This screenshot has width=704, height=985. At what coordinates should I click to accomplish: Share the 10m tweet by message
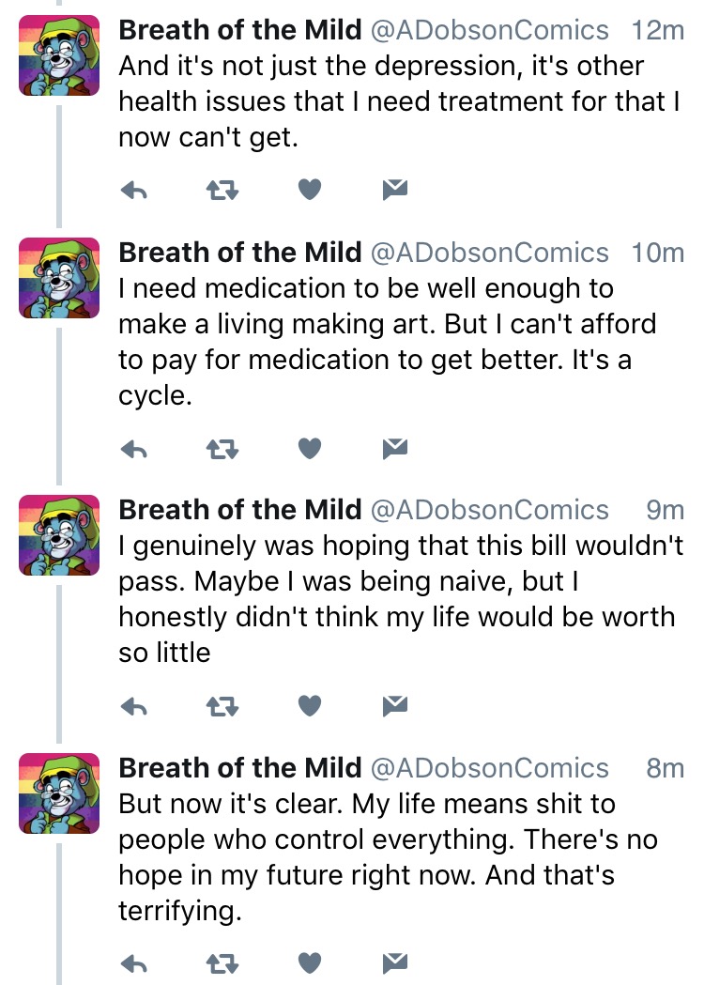click(x=395, y=449)
